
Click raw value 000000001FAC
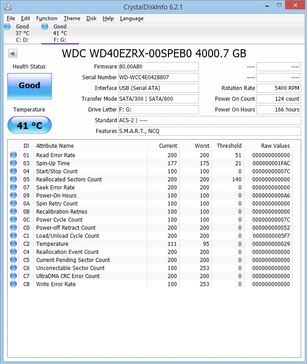[272, 163]
